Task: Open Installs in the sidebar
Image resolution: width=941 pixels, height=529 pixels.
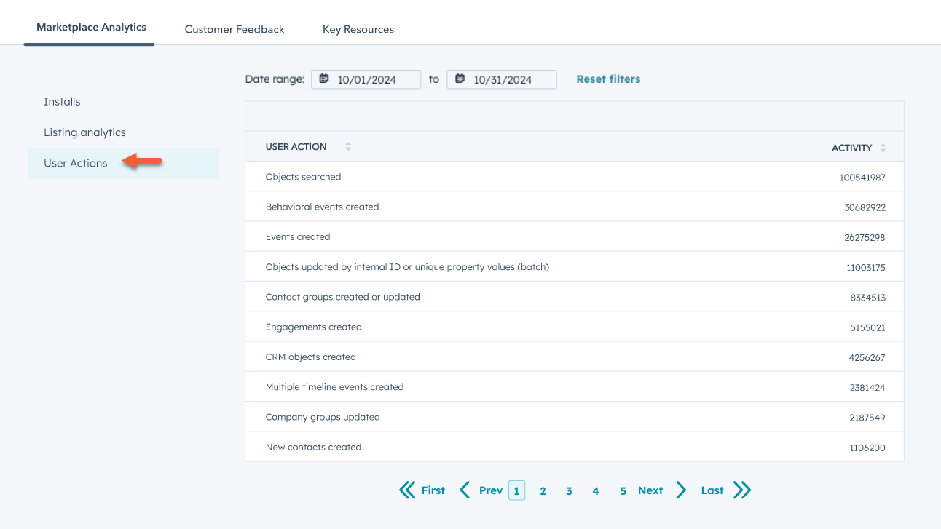Action: pyautogui.click(x=62, y=102)
